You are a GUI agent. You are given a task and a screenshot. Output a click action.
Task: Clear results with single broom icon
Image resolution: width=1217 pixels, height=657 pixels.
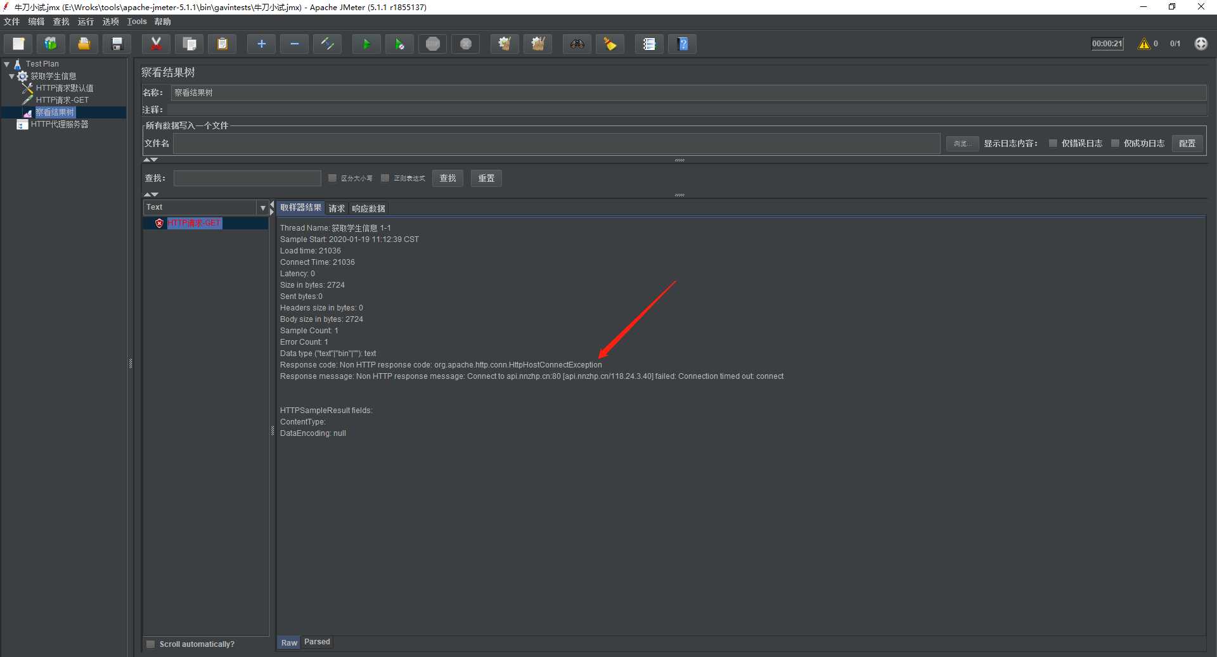coord(505,44)
